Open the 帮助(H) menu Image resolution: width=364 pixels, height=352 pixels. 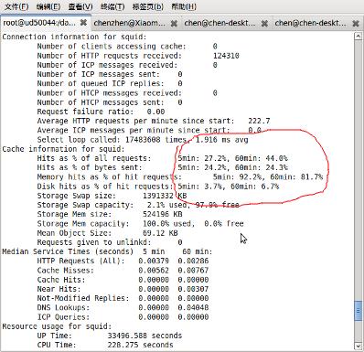[x=184, y=6]
